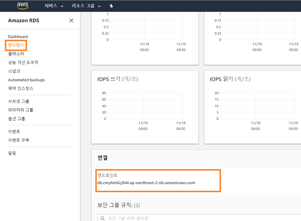Click the endpoint address db.cmyhm6iy9i4i text
301x221 pixels.
(x=146, y=183)
